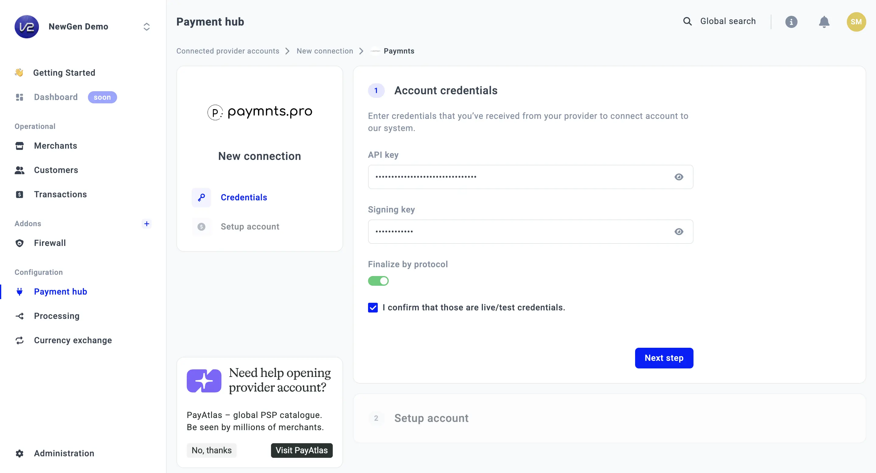Click the Customers people icon

pos(19,170)
